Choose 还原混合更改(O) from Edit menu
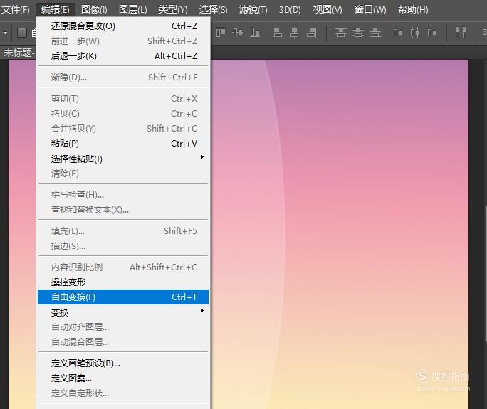Viewport: 487px width, 409px height. (x=123, y=26)
